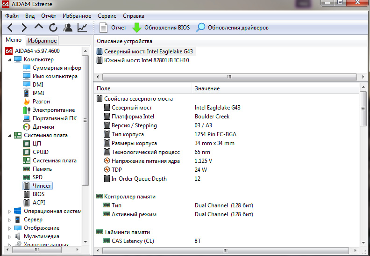Screen dimensions: 370x256
Task: Open the user management silhouette icon
Action: [68, 28]
